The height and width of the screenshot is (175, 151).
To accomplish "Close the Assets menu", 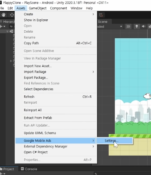I will tap(21, 8).
